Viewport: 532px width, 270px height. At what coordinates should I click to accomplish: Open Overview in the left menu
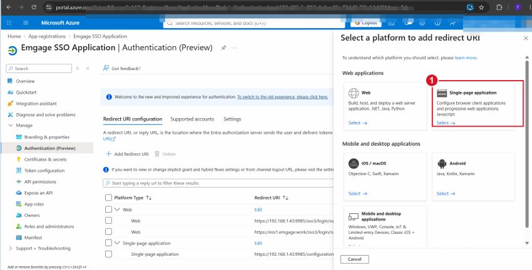(25, 81)
